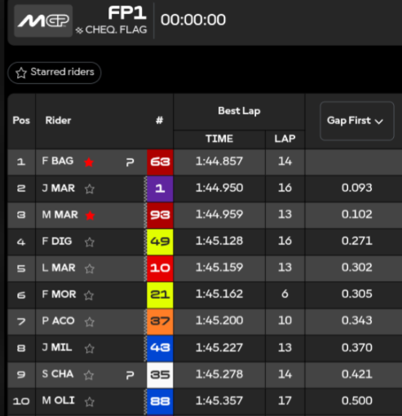Star rider L MAR

click(x=90, y=268)
